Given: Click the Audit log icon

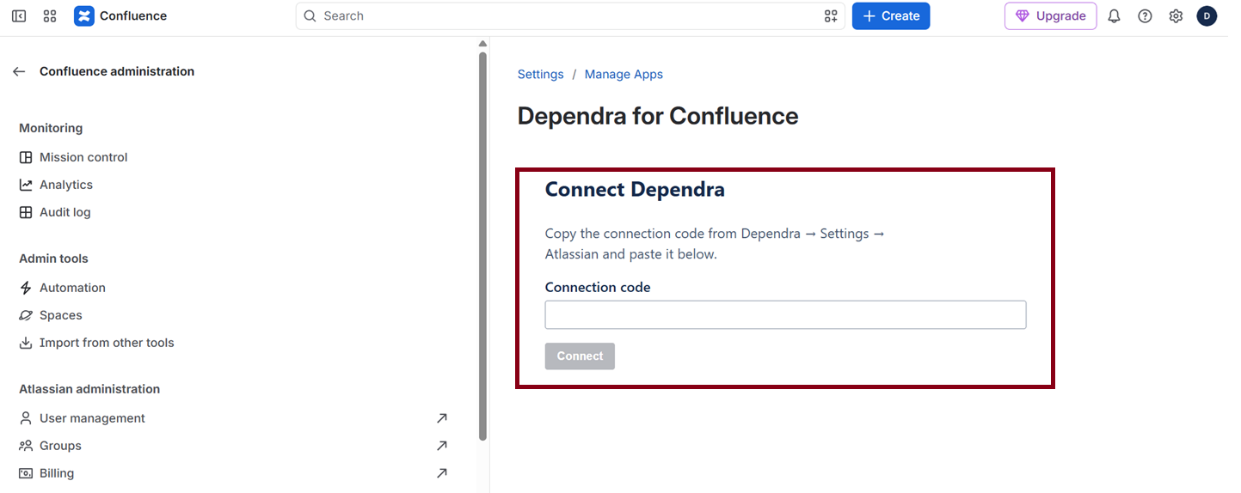Looking at the screenshot, I should point(26,212).
